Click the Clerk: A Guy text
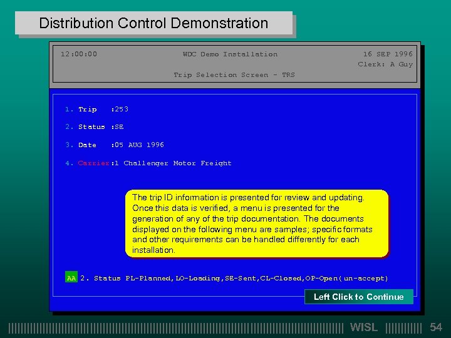 pyautogui.click(x=385, y=64)
